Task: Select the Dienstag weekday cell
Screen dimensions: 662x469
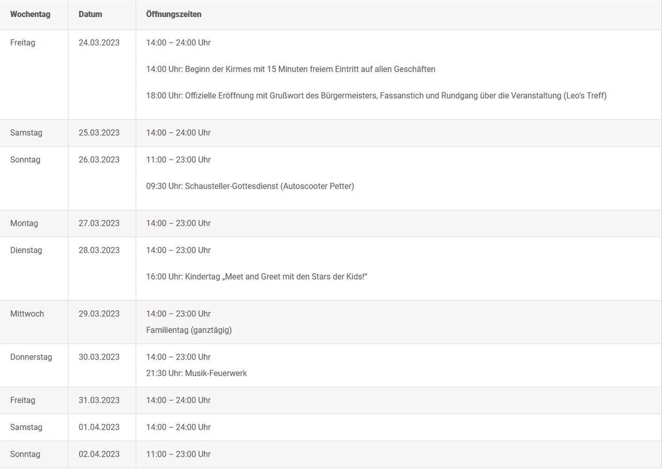Action: tap(26, 250)
